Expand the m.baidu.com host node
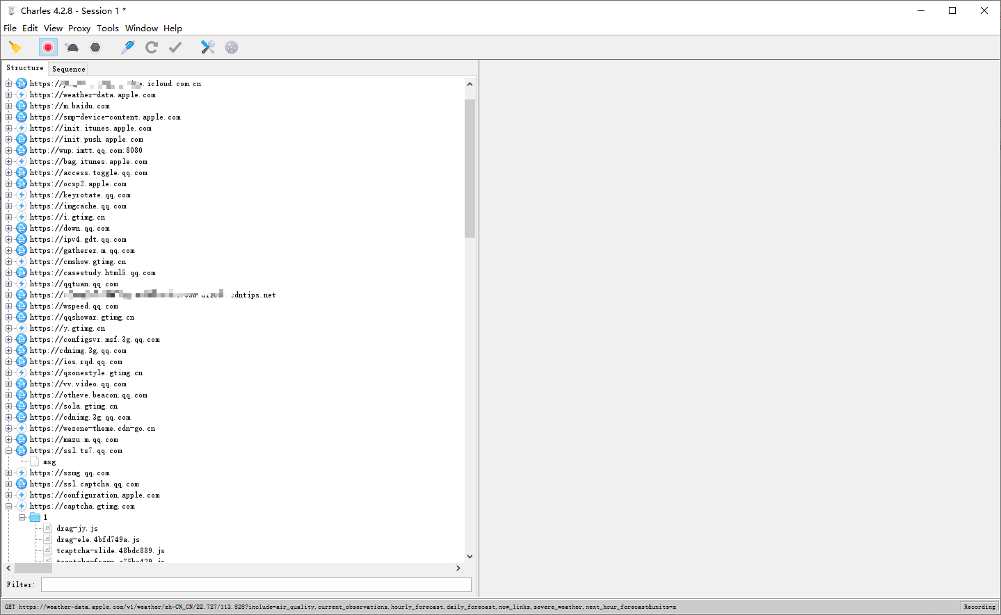Viewport: 1001px width, 615px height. 9,106
